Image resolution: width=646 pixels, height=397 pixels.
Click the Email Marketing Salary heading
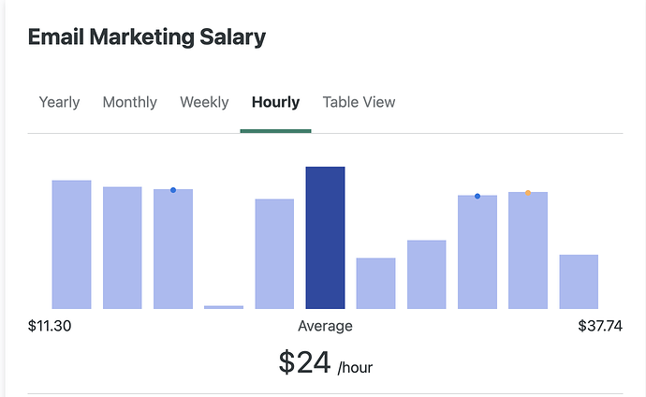(x=147, y=37)
